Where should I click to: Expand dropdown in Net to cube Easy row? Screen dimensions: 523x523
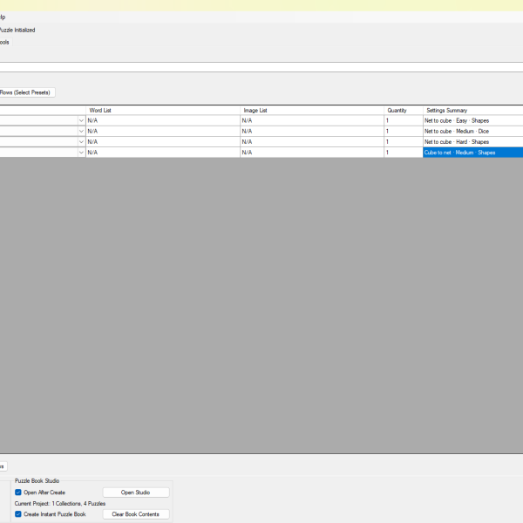coord(81,120)
